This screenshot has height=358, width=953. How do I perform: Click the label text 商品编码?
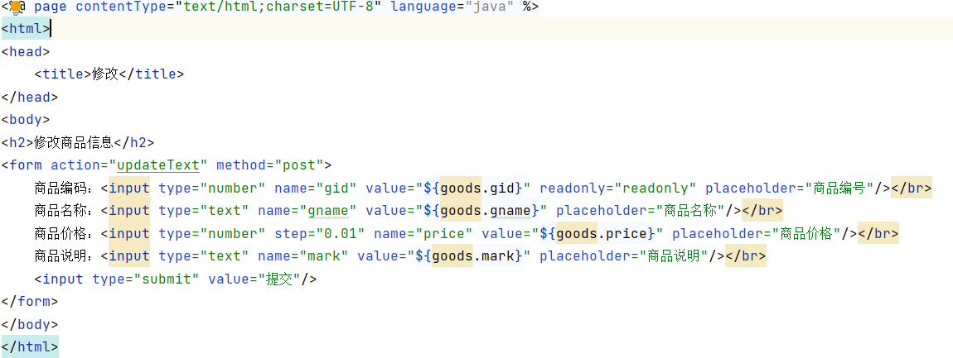click(60, 189)
